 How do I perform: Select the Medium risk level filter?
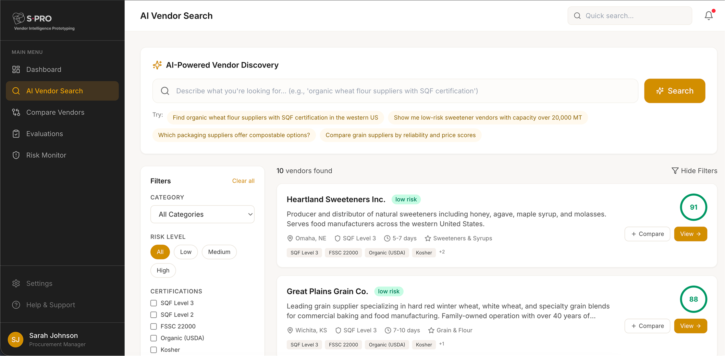219,252
